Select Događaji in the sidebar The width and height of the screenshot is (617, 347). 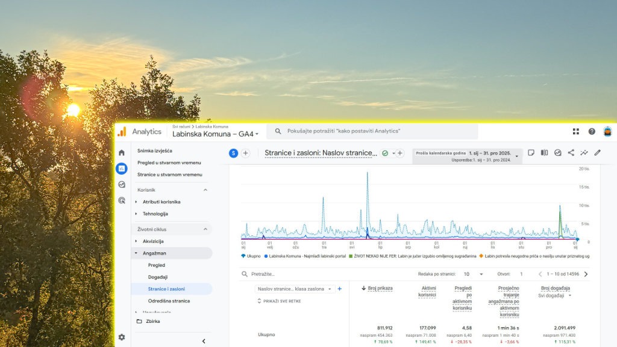click(158, 277)
